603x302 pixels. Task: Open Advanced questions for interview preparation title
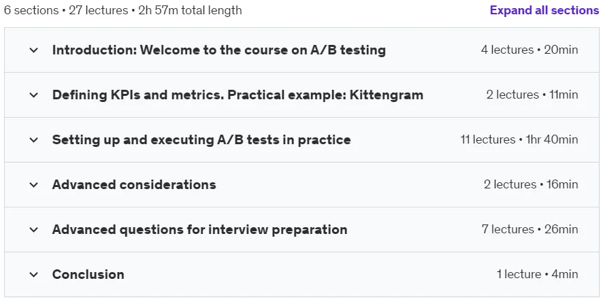pos(199,230)
